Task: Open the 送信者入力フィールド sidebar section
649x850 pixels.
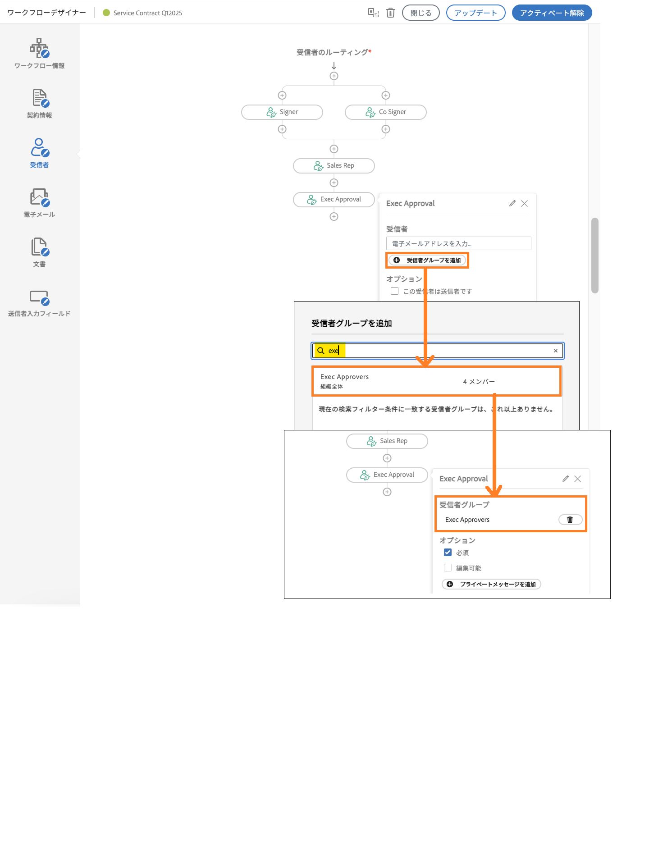Action: click(39, 303)
